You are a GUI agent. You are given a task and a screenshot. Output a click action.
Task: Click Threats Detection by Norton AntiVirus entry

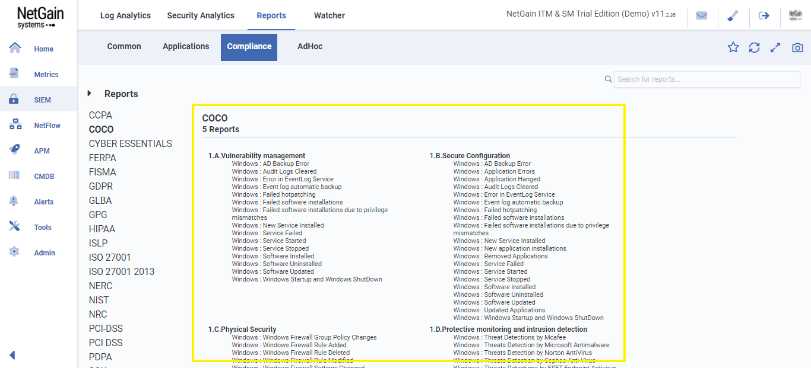pyautogui.click(x=522, y=353)
